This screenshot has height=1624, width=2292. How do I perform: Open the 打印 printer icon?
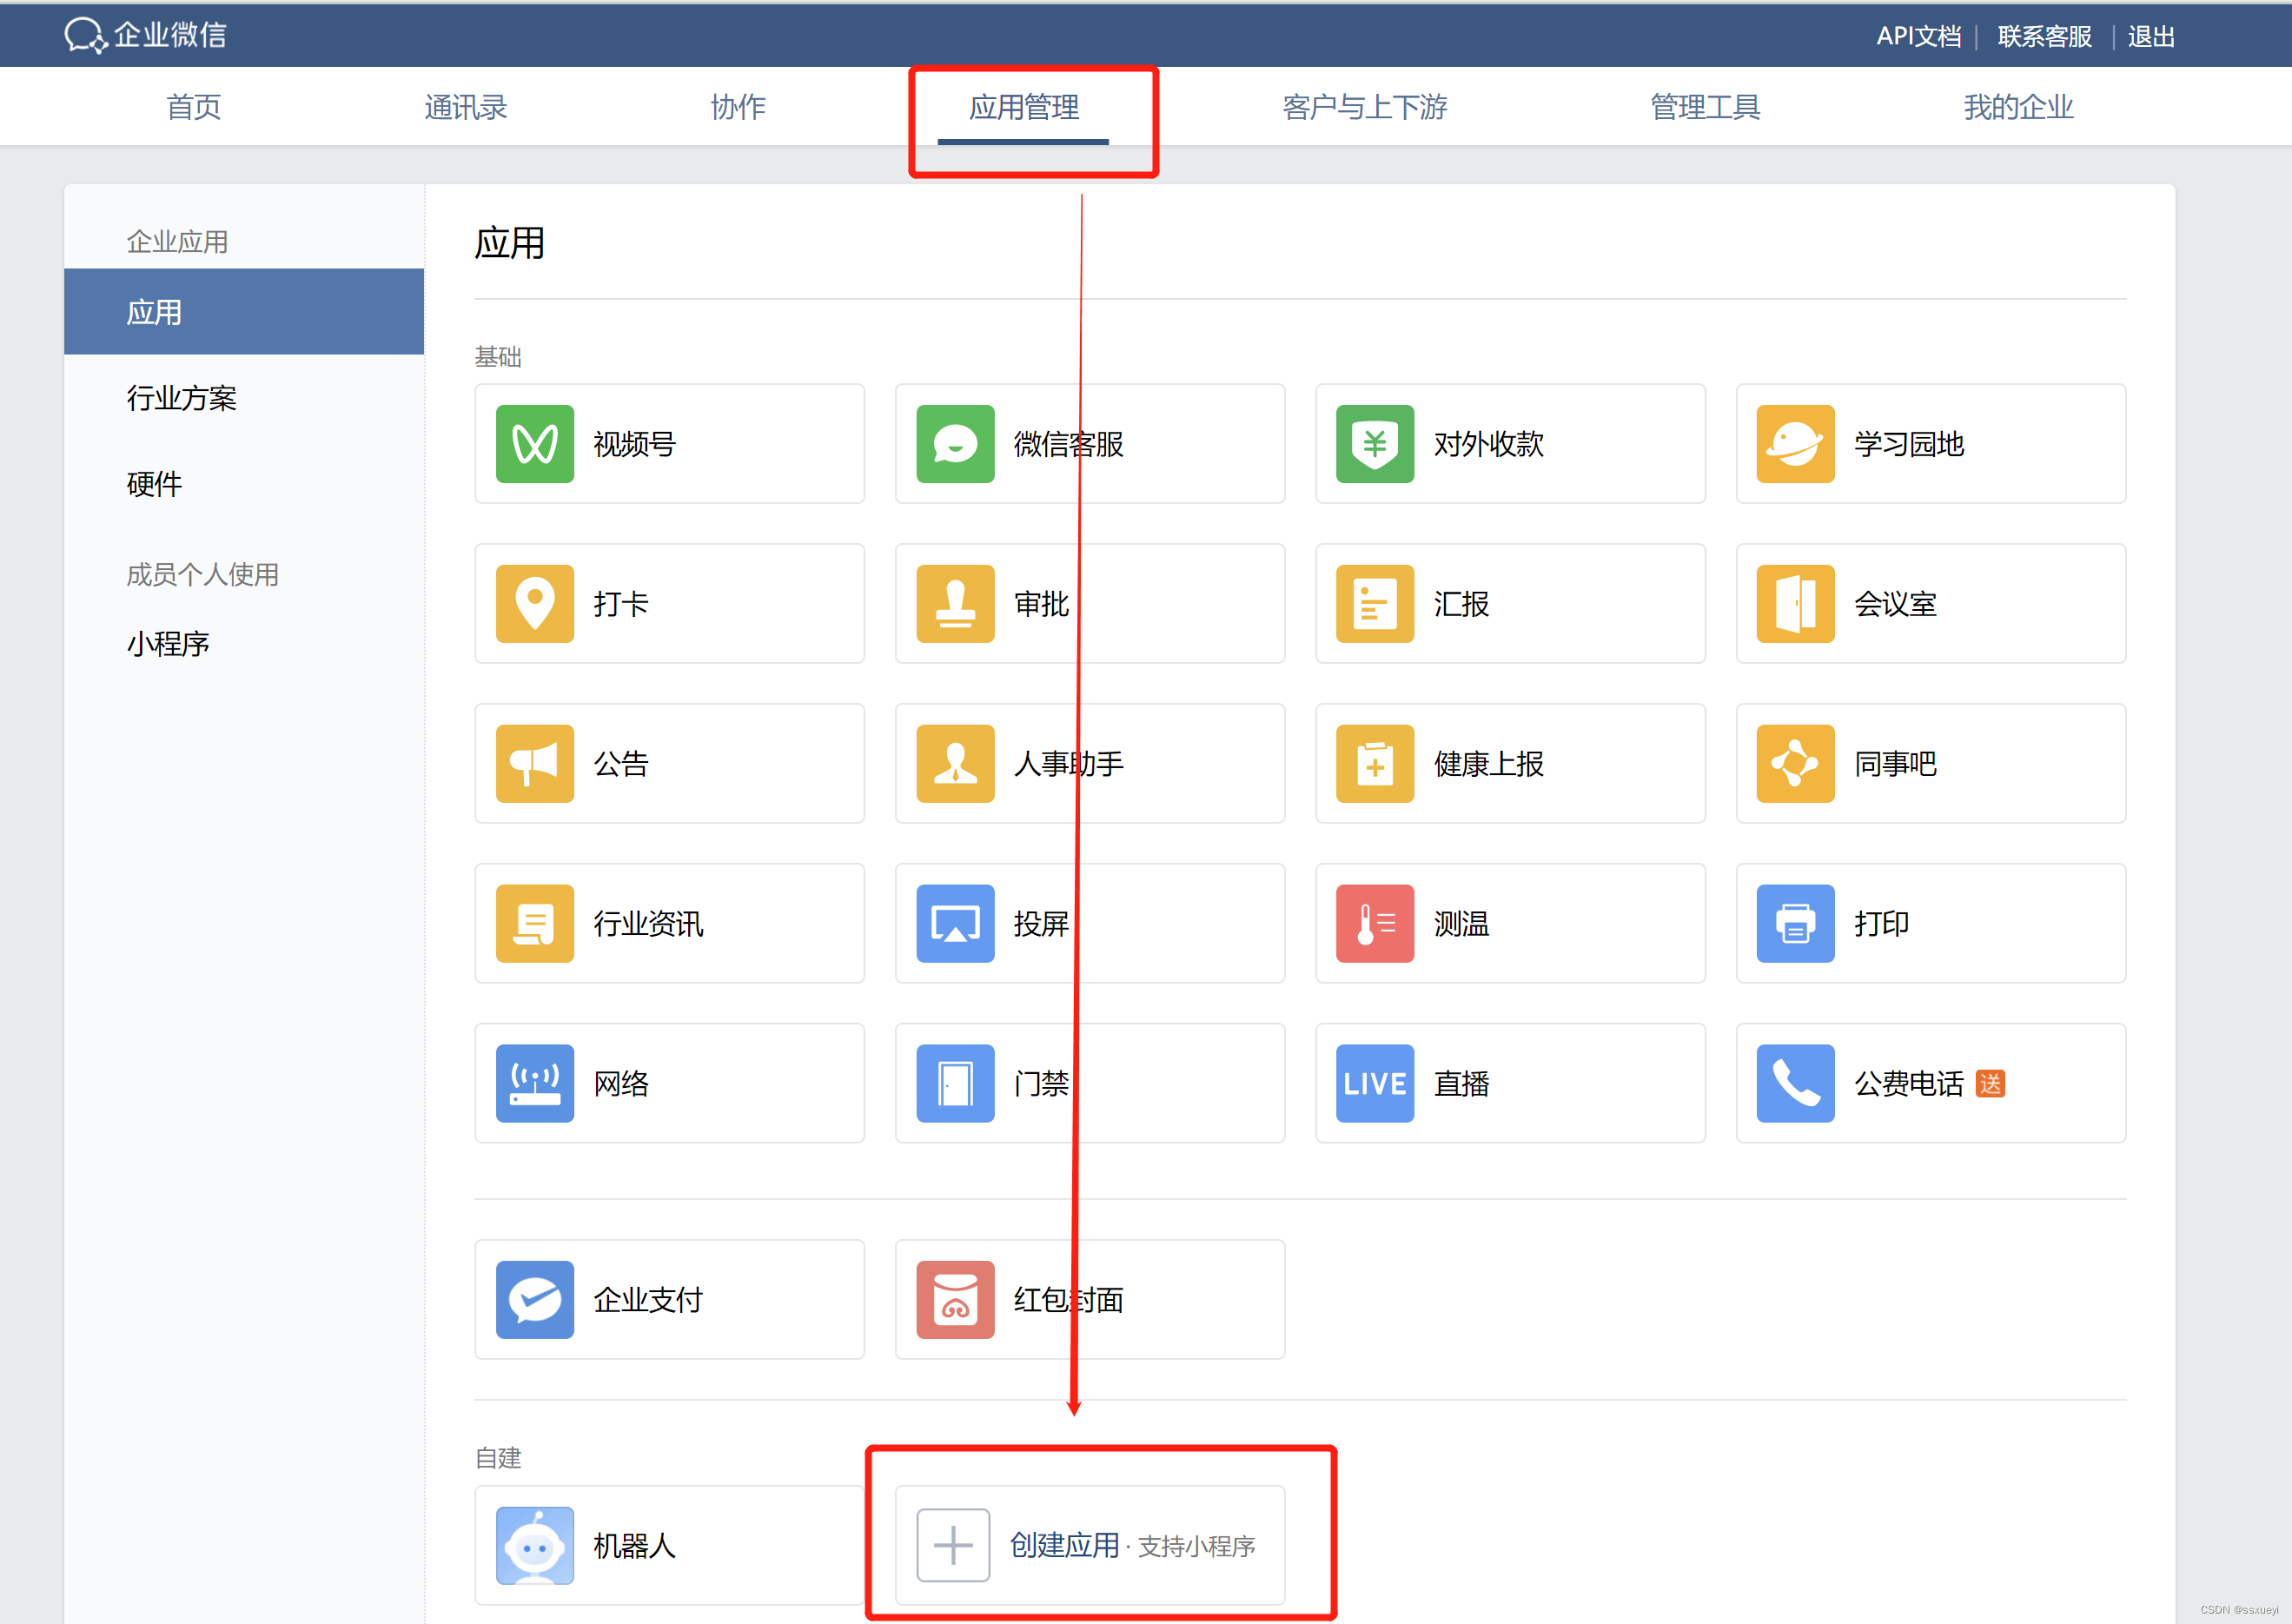click(x=1795, y=924)
